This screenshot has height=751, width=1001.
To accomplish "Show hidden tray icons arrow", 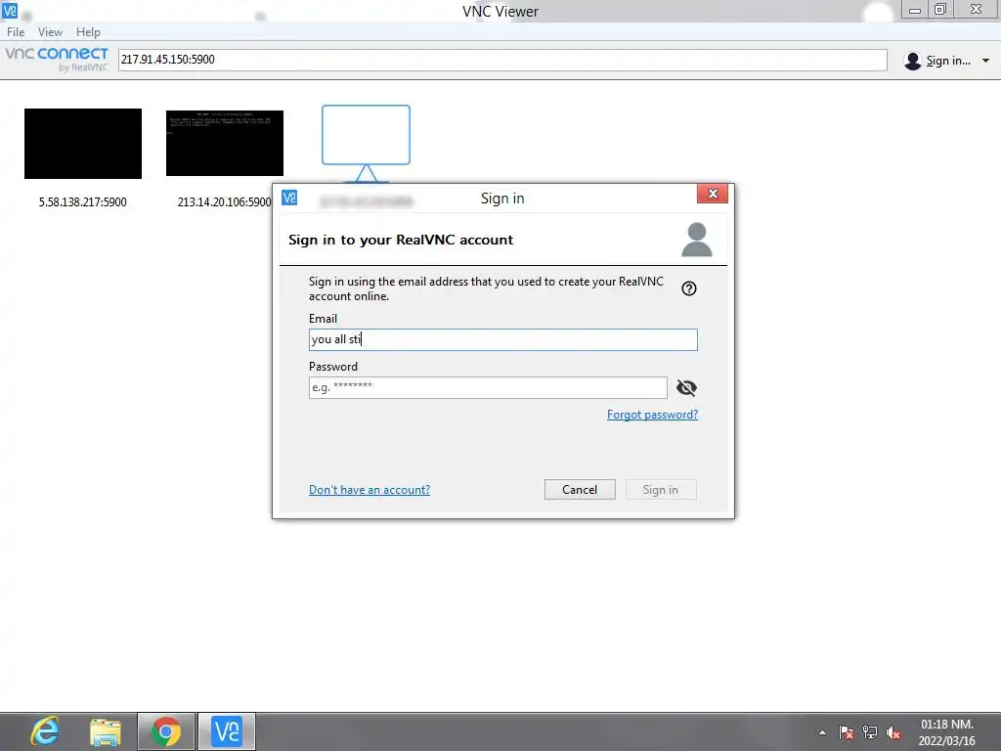I will (822, 732).
